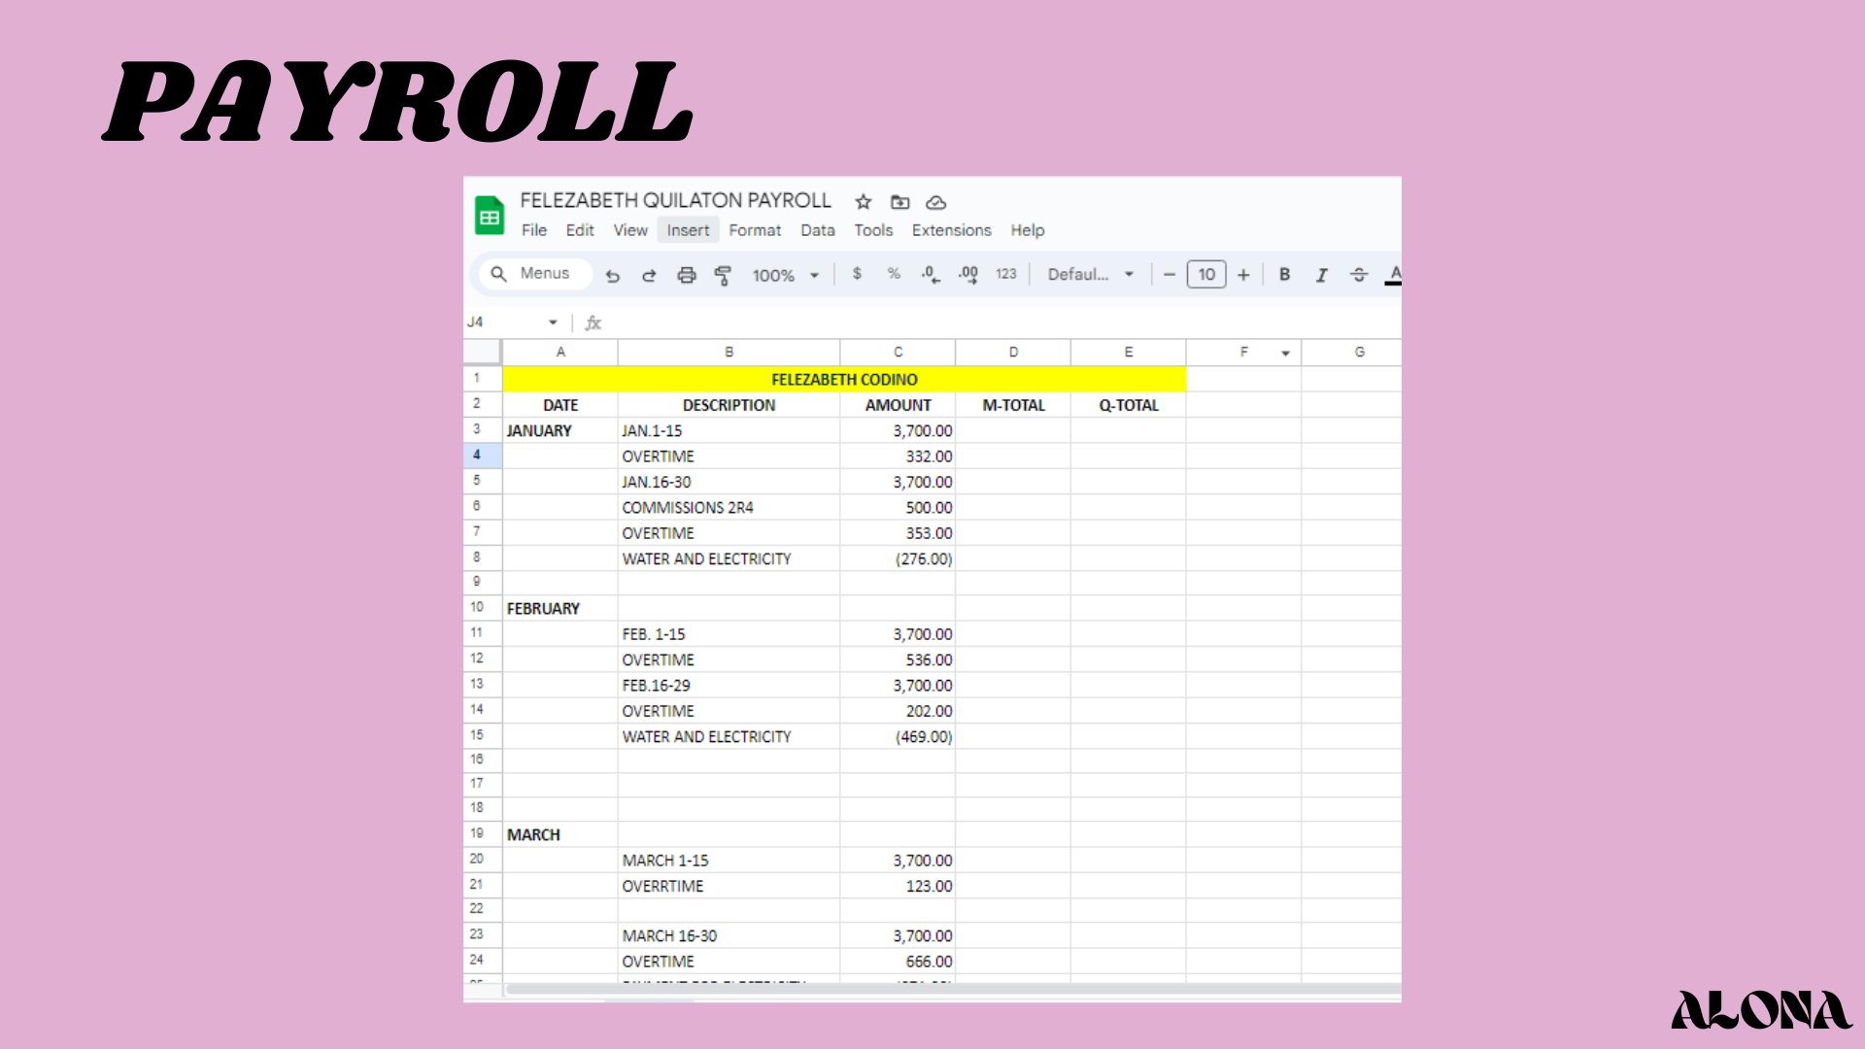Click the print icon
This screenshot has width=1865, height=1049.
pos(687,276)
